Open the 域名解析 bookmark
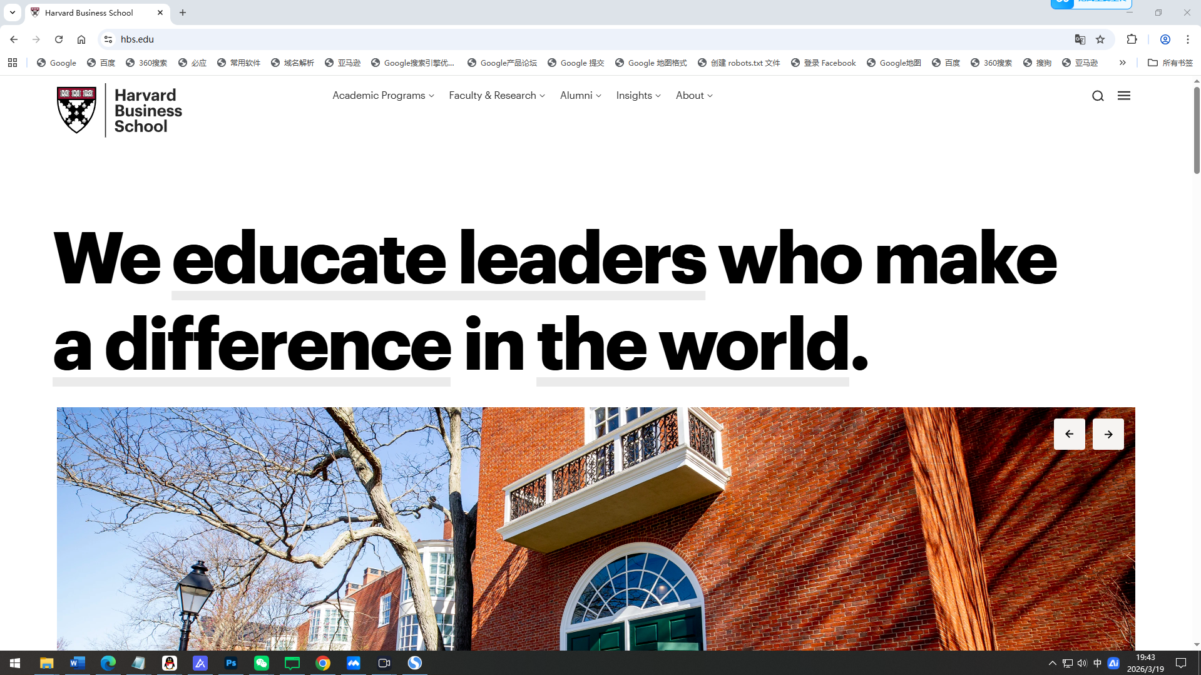 tap(292, 63)
